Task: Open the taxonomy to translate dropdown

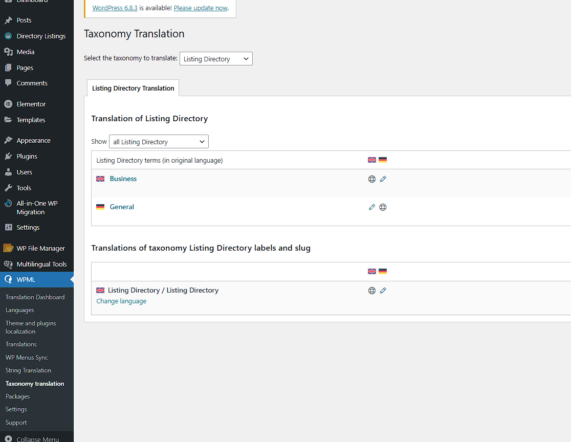Action: (x=216, y=59)
